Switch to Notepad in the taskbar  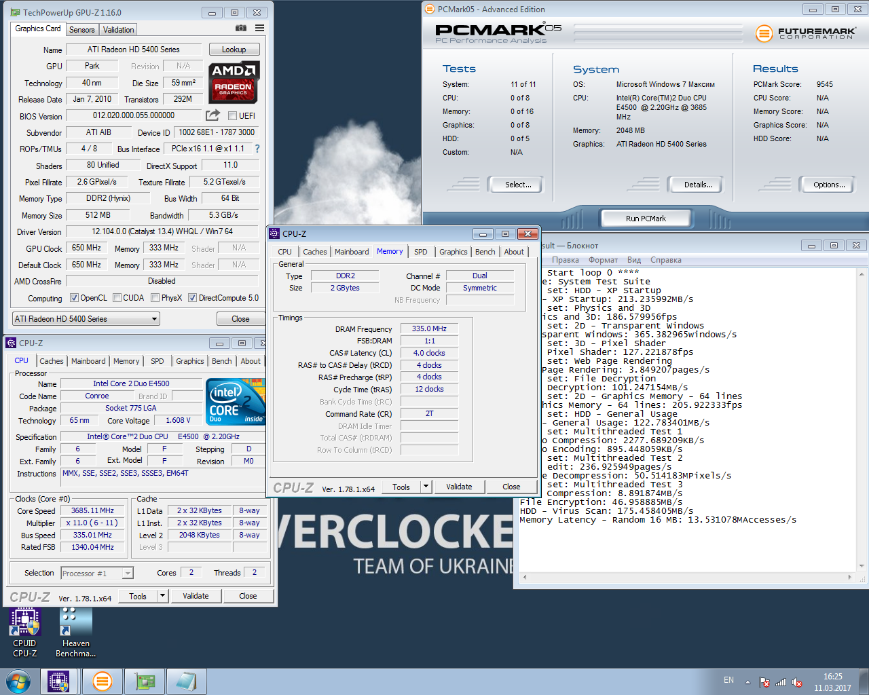point(187,681)
